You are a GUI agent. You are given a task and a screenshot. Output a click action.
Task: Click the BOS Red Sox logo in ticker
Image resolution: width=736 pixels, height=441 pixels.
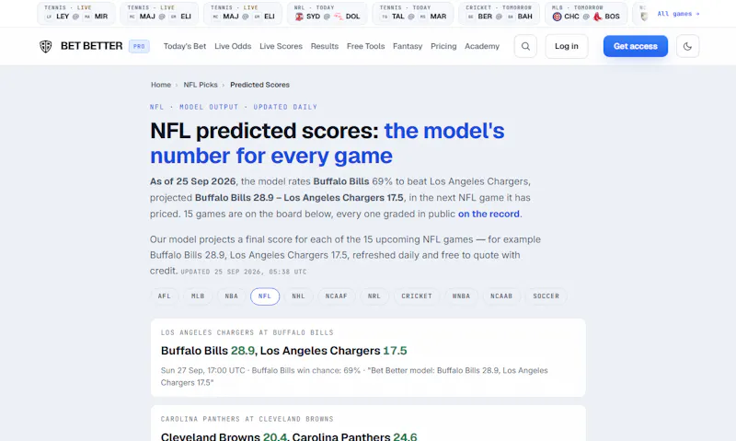pos(597,17)
